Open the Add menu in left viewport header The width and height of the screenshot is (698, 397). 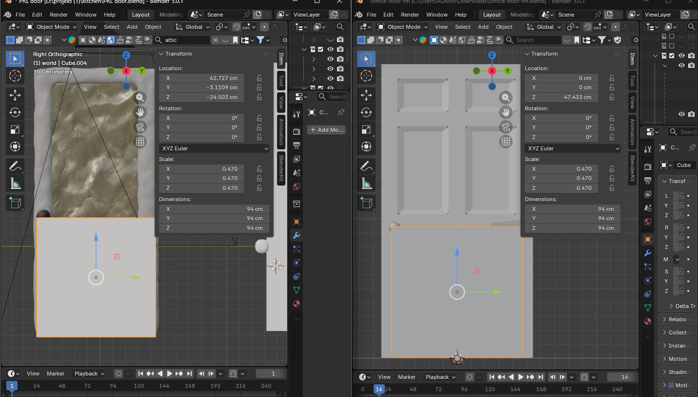(132, 27)
